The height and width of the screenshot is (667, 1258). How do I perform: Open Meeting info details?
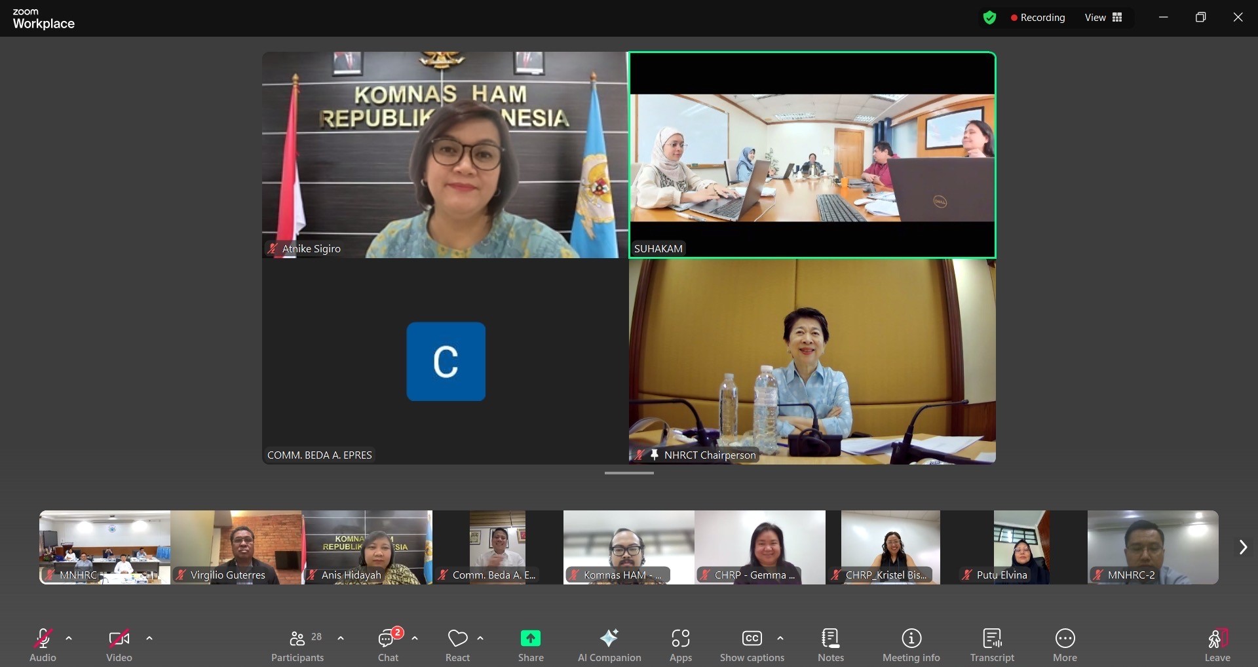tap(911, 645)
